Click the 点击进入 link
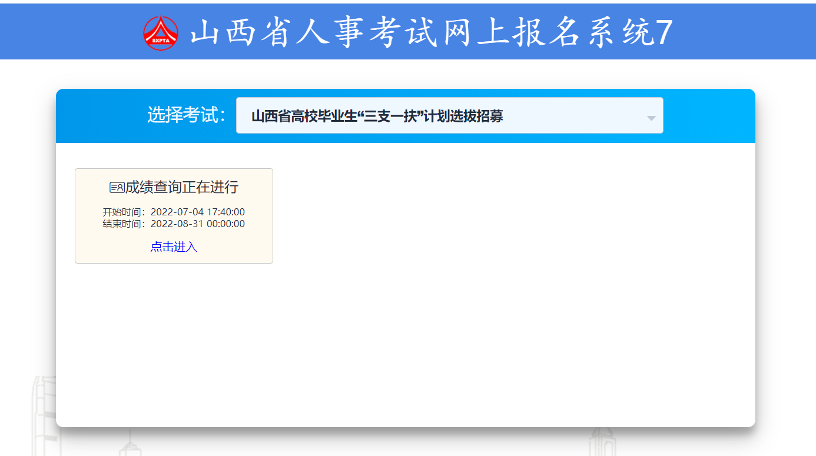Image resolution: width=816 pixels, height=456 pixels. [x=174, y=247]
